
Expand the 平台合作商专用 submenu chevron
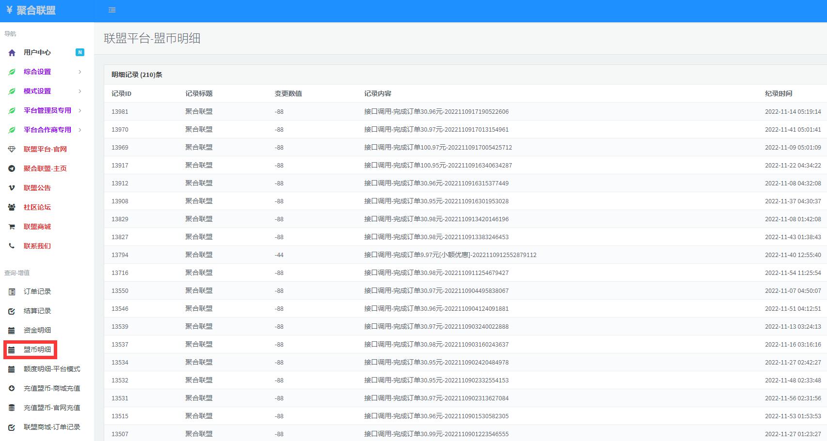80,130
